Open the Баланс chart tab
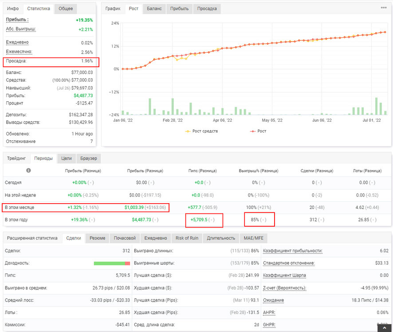Viewport: 393px width, 332px height. 154,8
